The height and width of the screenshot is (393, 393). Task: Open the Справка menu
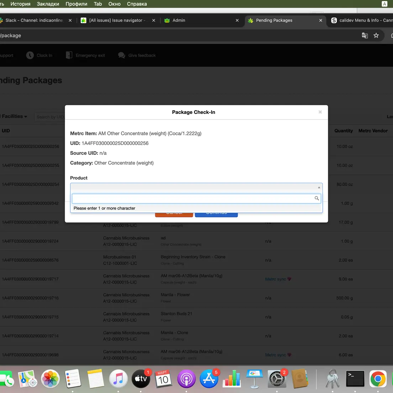[x=137, y=4]
